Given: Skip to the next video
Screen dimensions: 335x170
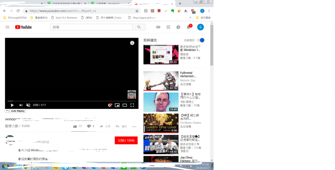Looking at the screenshot, I should [x=21, y=105].
